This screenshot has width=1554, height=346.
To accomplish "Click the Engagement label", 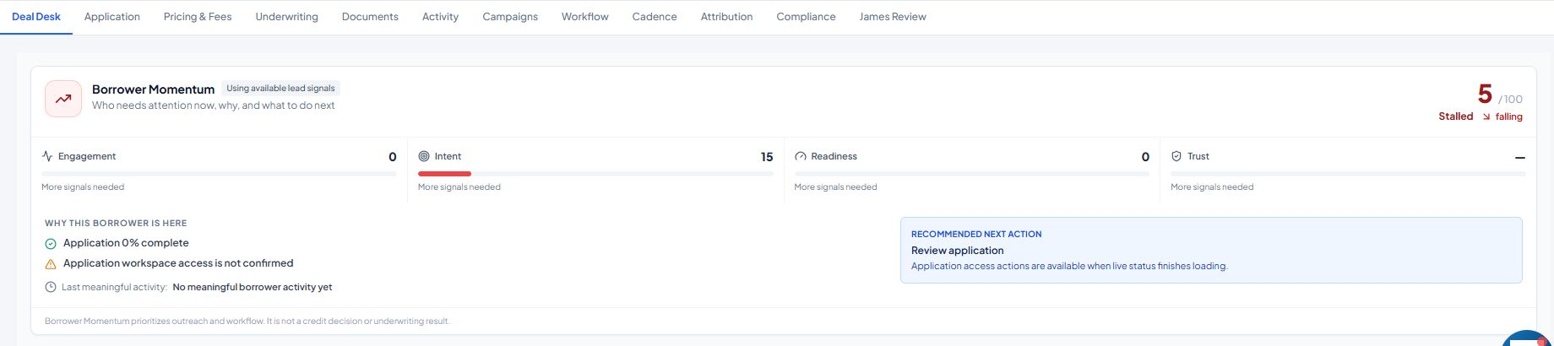I will [87, 156].
